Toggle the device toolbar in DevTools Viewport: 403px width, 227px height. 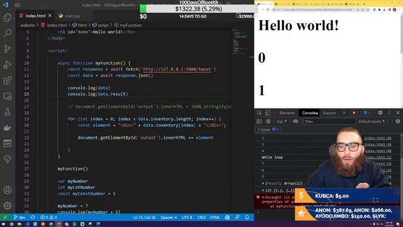268,113
